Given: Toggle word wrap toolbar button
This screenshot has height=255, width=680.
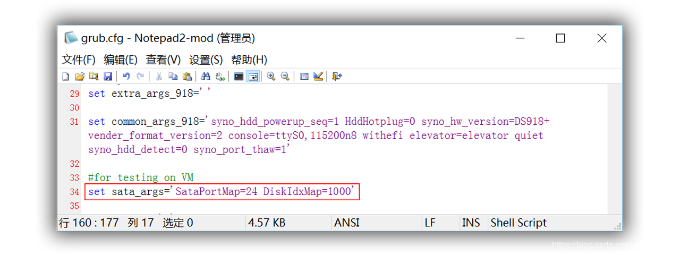Looking at the screenshot, I should (253, 76).
